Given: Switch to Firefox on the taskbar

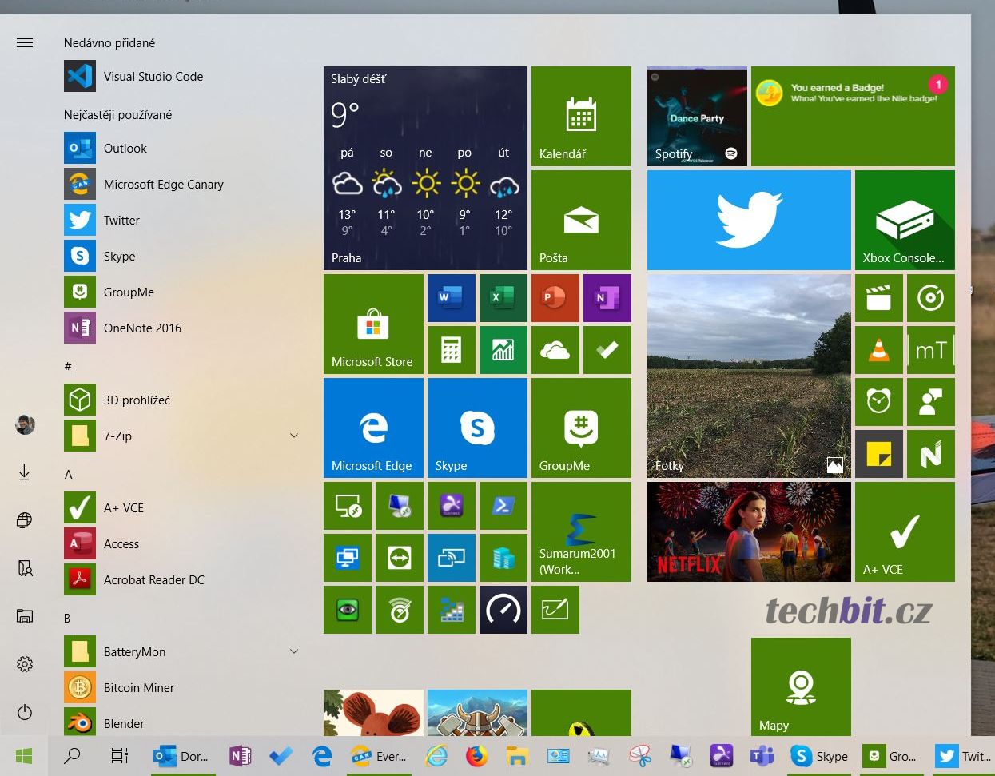Looking at the screenshot, I should pos(476,756).
